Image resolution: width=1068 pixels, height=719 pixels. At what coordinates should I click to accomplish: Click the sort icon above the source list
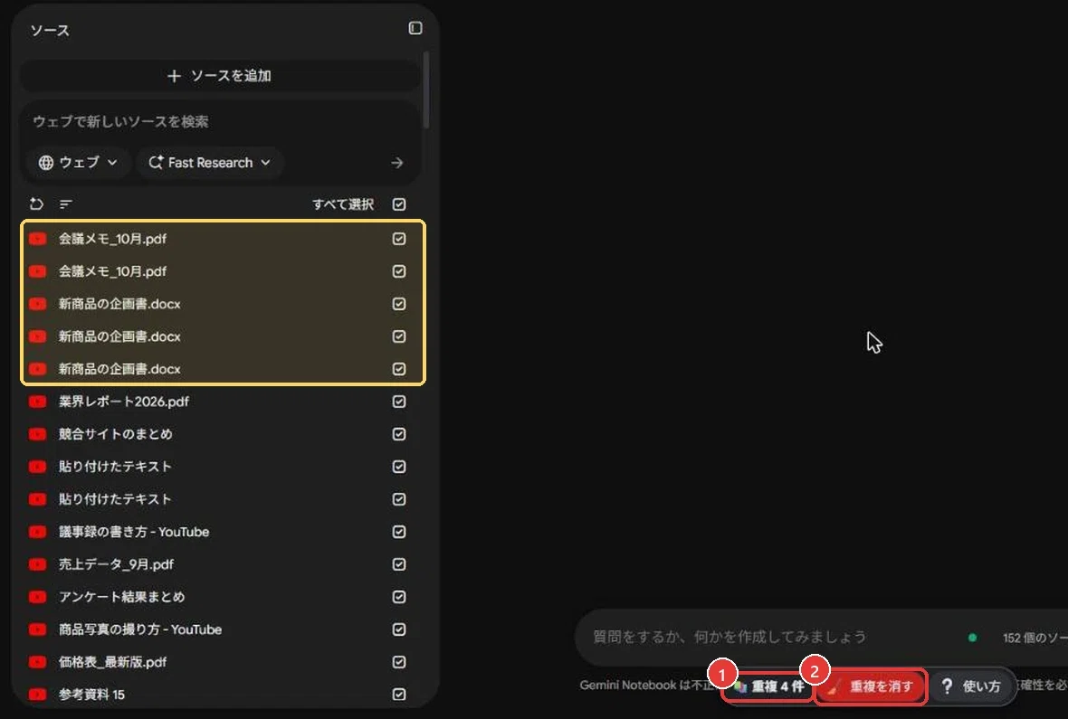point(65,203)
